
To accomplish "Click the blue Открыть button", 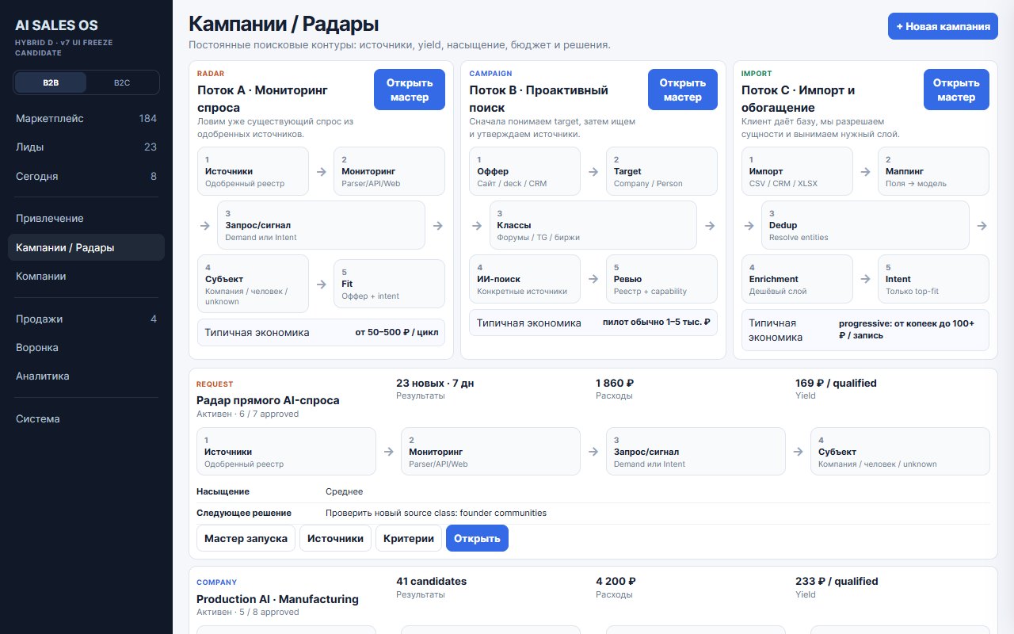I will tap(477, 538).
